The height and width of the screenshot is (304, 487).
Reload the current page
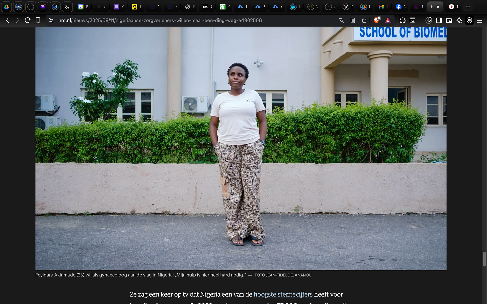[x=28, y=20]
